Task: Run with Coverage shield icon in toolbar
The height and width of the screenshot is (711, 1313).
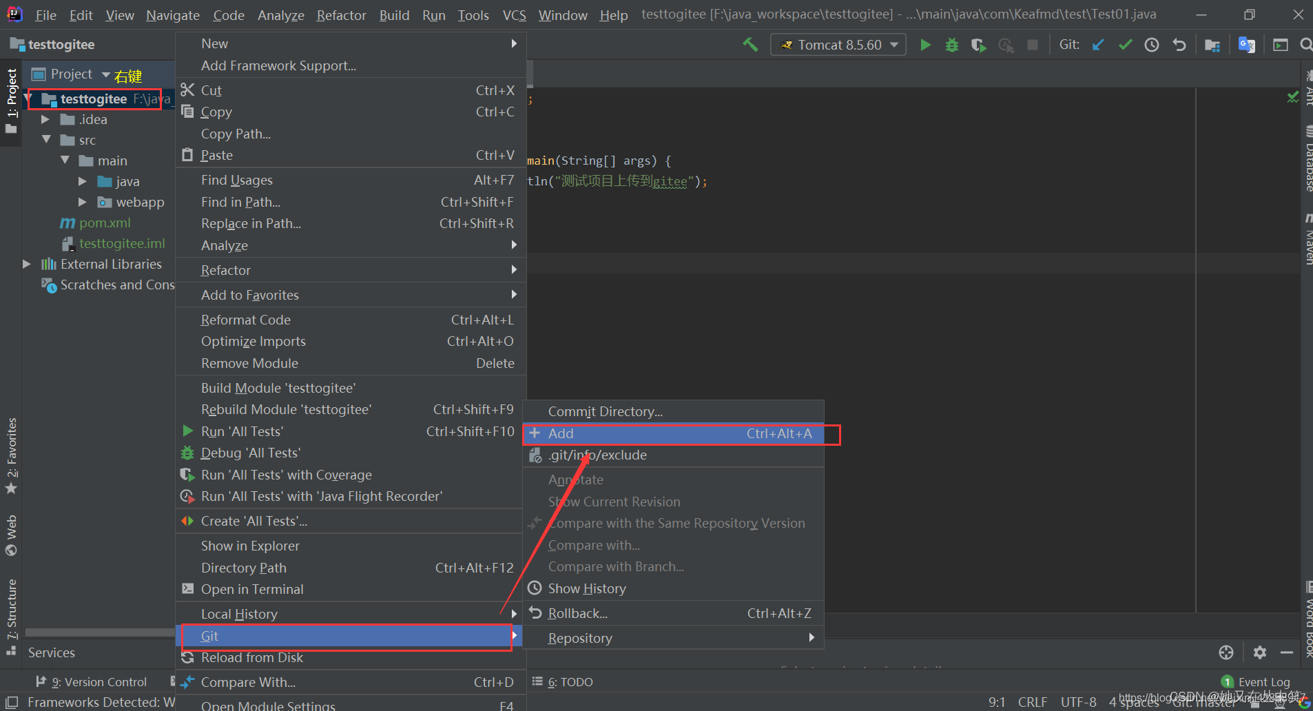Action: coord(978,45)
